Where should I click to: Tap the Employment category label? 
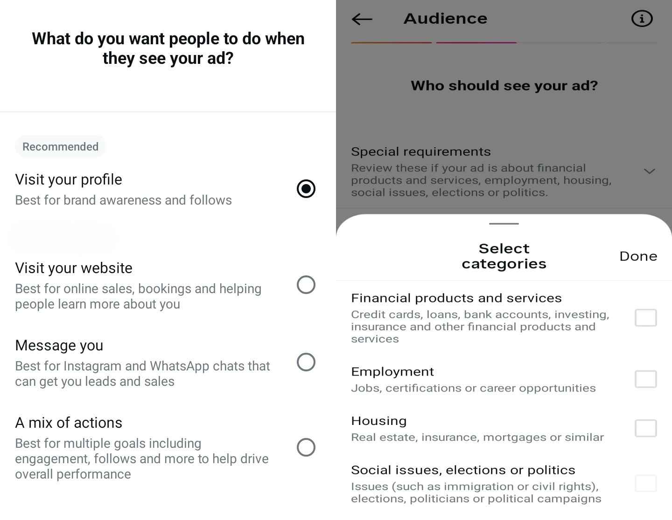[x=392, y=372]
